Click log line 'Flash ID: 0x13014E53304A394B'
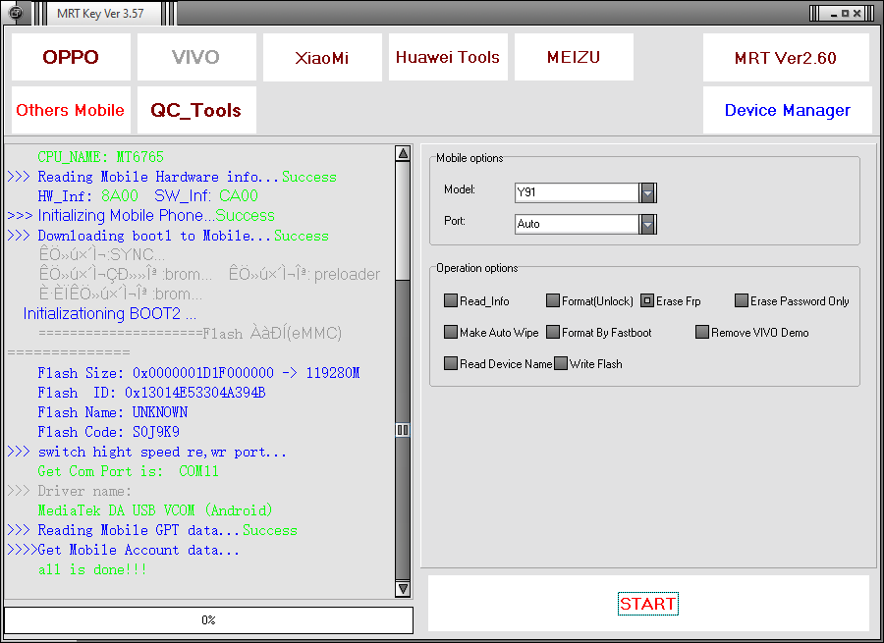This screenshot has height=643, width=884. [151, 393]
